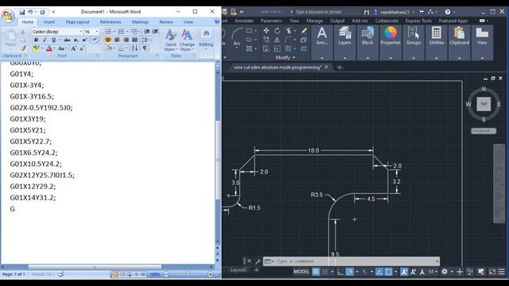The width and height of the screenshot is (509, 286).
Task: Expand Quick Styles gallery in Word
Action: [x=170, y=41]
